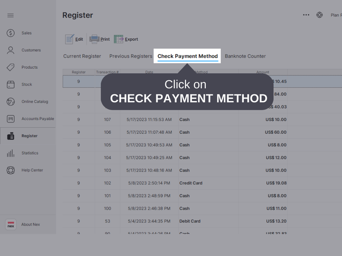Select the Register sidebar item
This screenshot has width=342, height=256.
(x=30, y=136)
